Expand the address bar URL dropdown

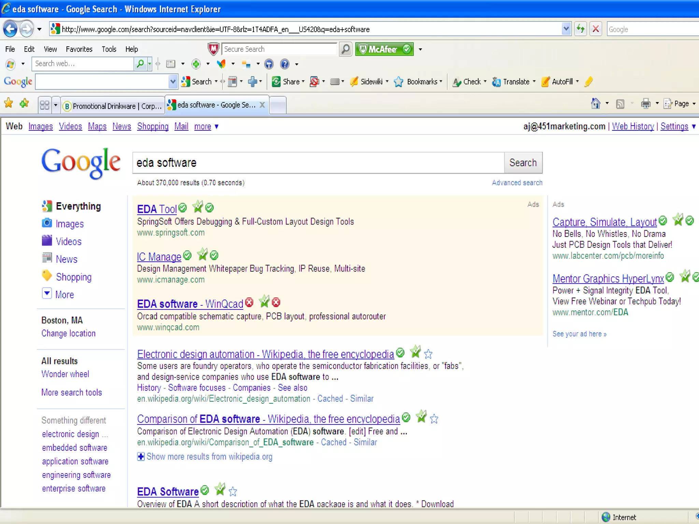(x=566, y=29)
